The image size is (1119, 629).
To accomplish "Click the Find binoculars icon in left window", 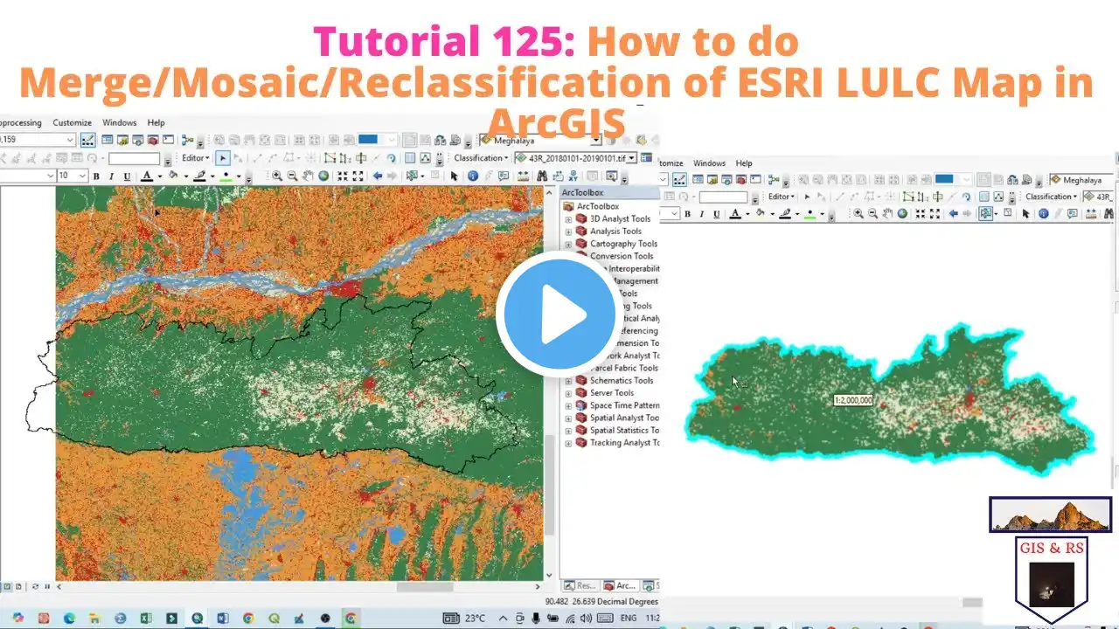I will pos(542,176).
